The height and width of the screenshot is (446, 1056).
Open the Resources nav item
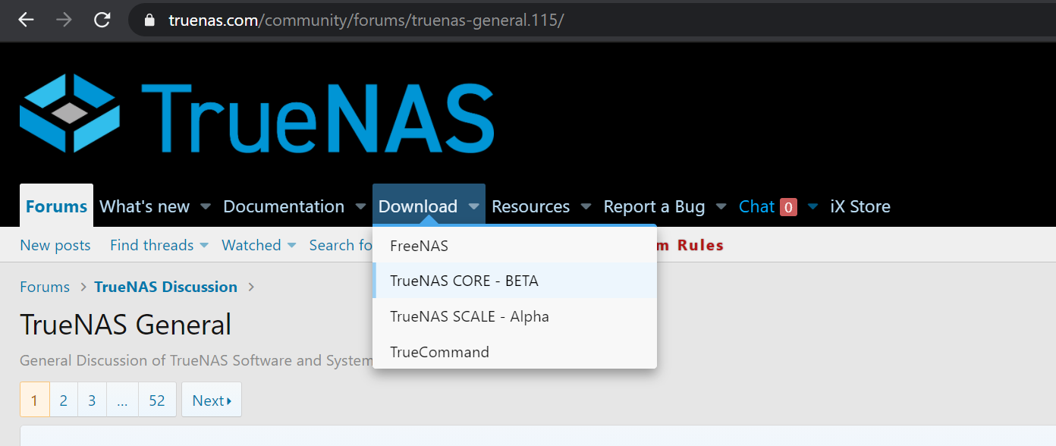(x=531, y=206)
